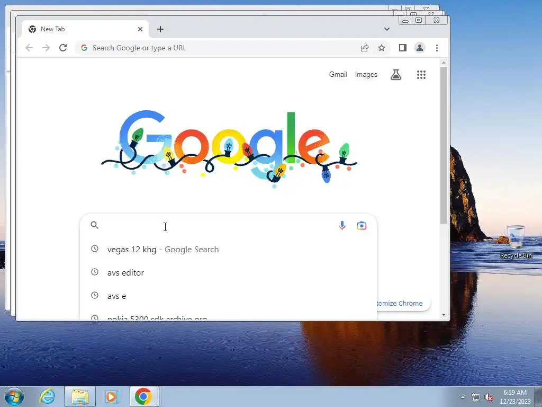Show hidden tray icons arrow
The image size is (542, 407).
click(463, 397)
